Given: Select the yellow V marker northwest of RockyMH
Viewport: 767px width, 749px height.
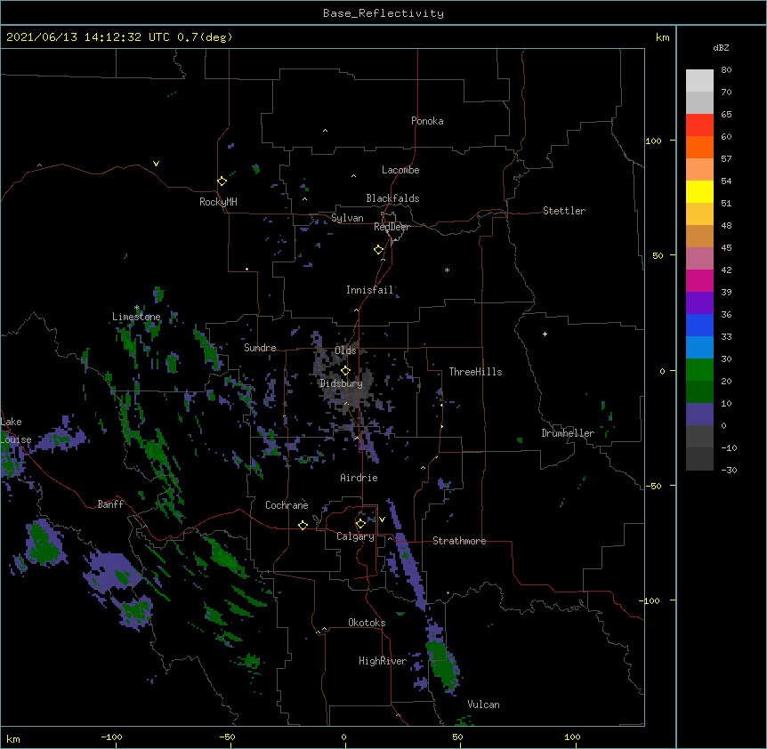Looking at the screenshot, I should click(x=156, y=164).
